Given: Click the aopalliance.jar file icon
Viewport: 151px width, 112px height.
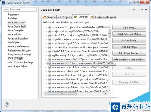Looking at the screenshot, I should click(50, 39).
